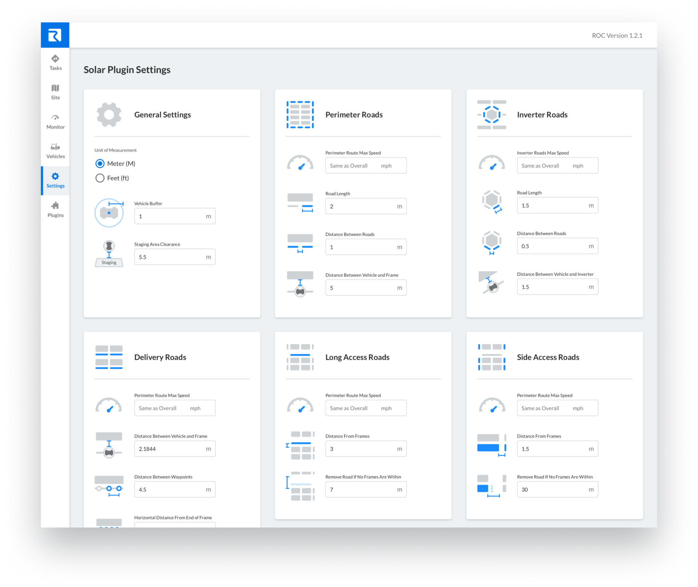698x587 pixels.
Task: Edit Perimeter Distance Between Vehicle and Frame field
Action: (x=366, y=288)
